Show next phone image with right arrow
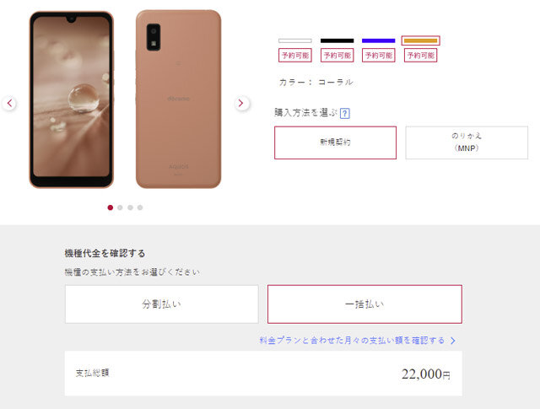 242,103
